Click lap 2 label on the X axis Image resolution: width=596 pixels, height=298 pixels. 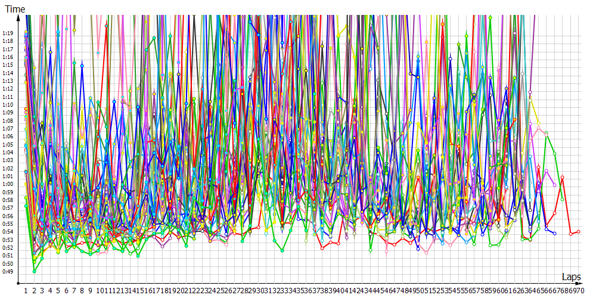coord(34,290)
